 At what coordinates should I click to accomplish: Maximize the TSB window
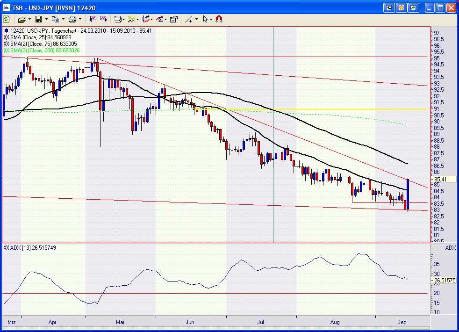coord(440,7)
